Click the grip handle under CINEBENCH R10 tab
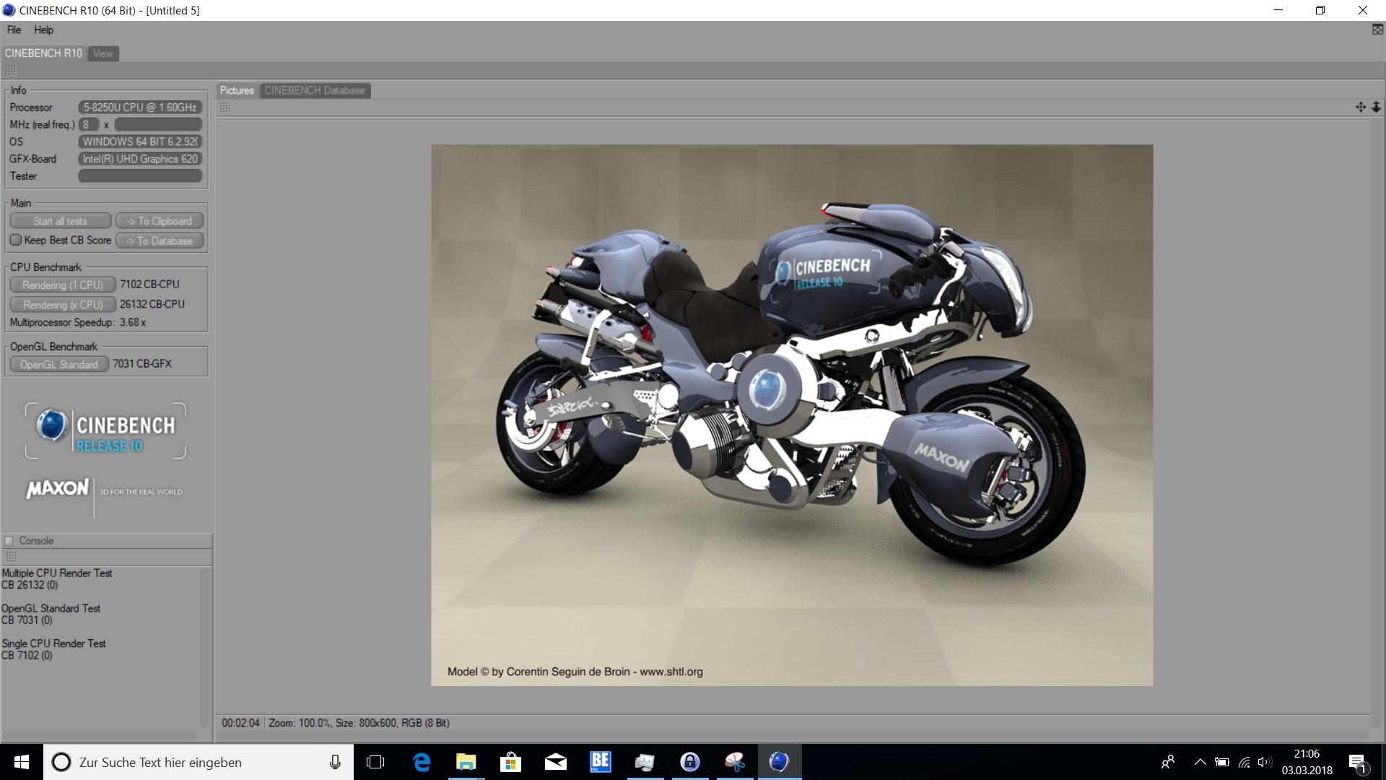1386x780 pixels. [x=10, y=70]
